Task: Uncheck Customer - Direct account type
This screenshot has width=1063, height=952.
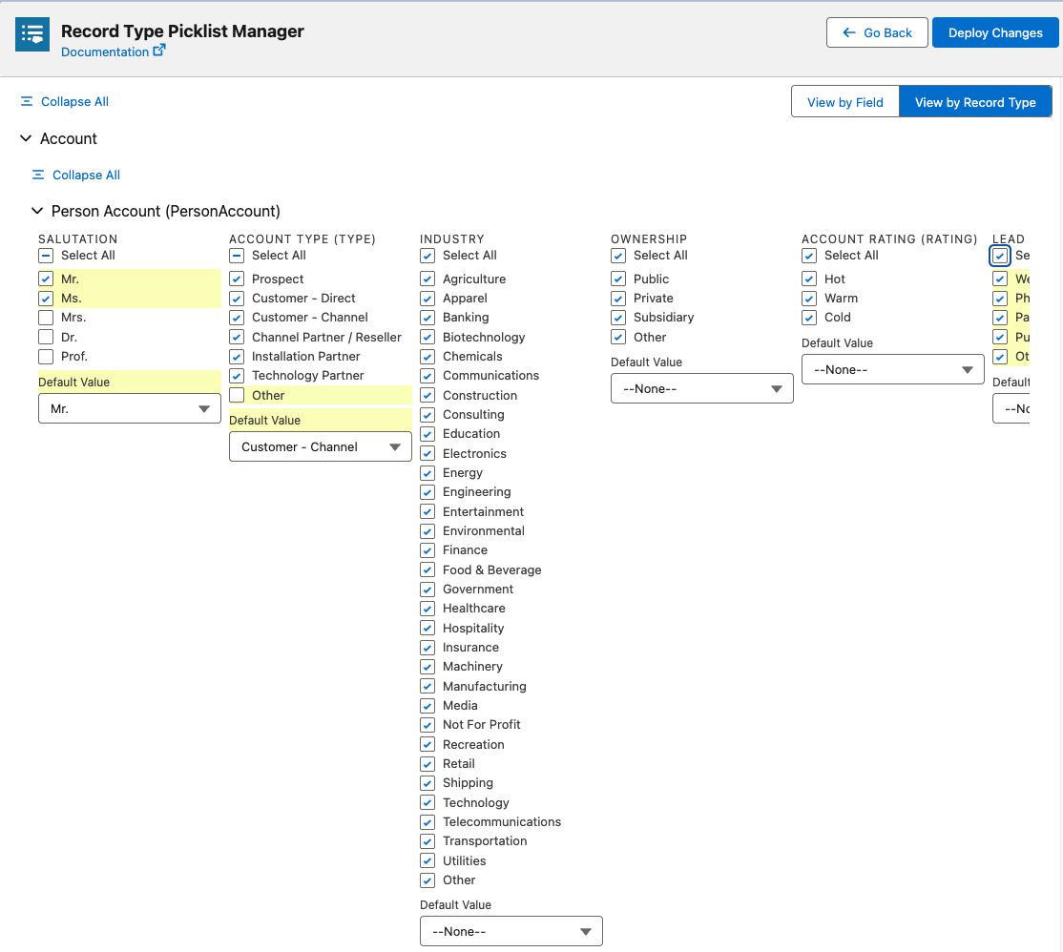Action: tap(237, 299)
